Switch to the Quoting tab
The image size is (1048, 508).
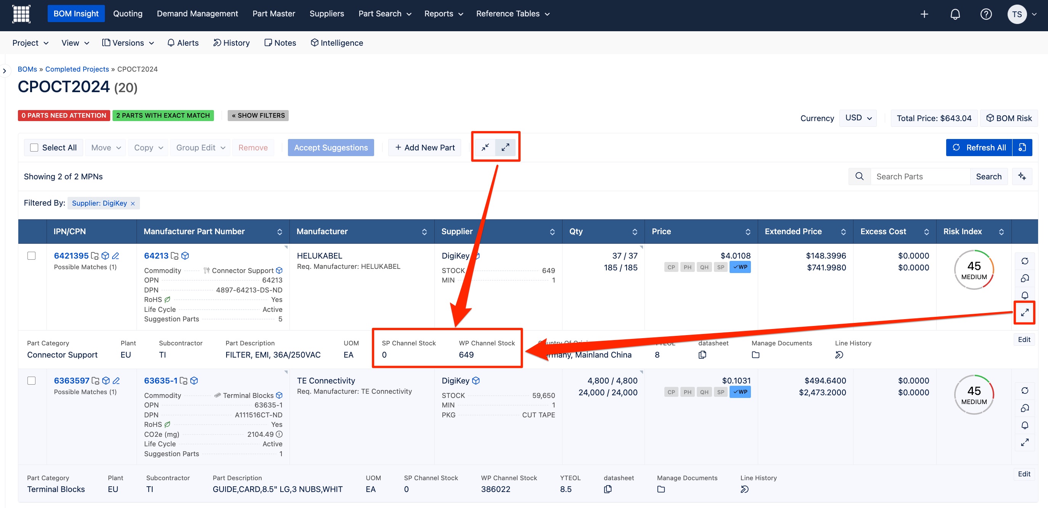coord(128,14)
